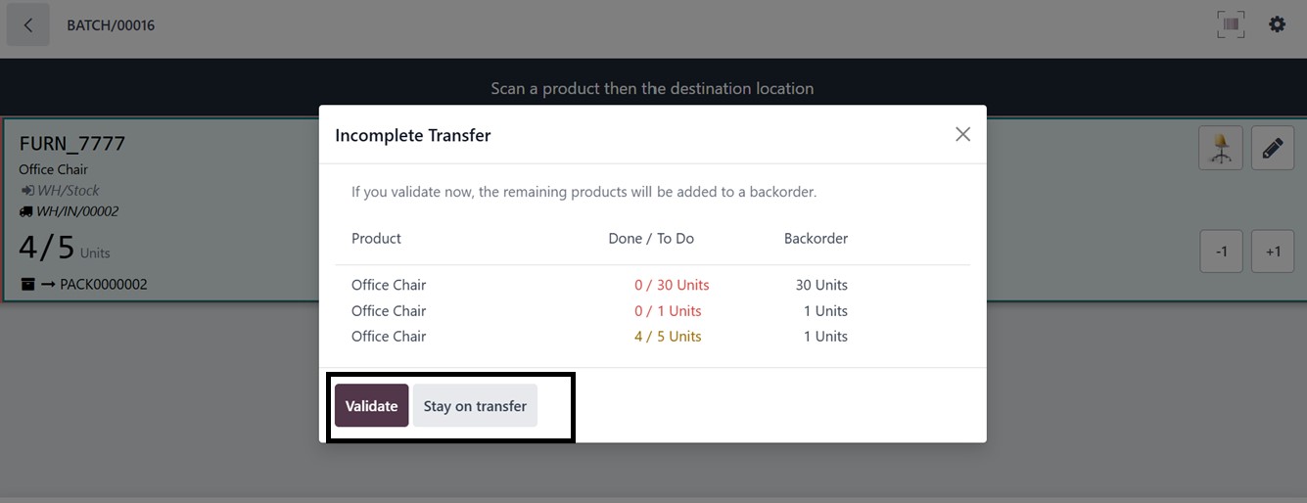Decrease quantity with the -1 button
The image size is (1307, 503).
click(1221, 251)
